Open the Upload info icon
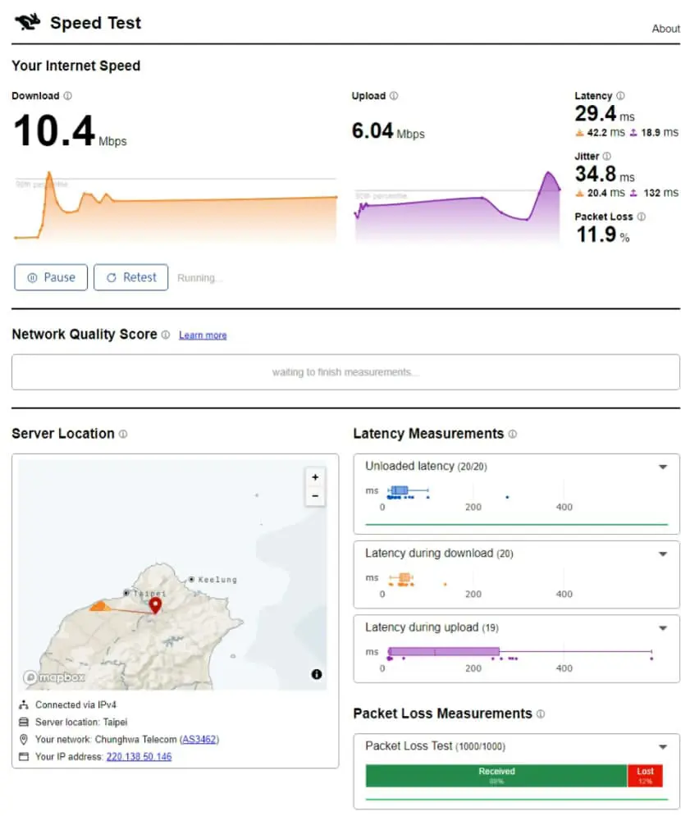Image resolution: width=681 pixels, height=816 pixels. (x=394, y=96)
